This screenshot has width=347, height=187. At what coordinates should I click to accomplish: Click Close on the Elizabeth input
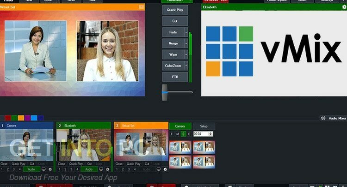pyautogui.click(x=62, y=164)
